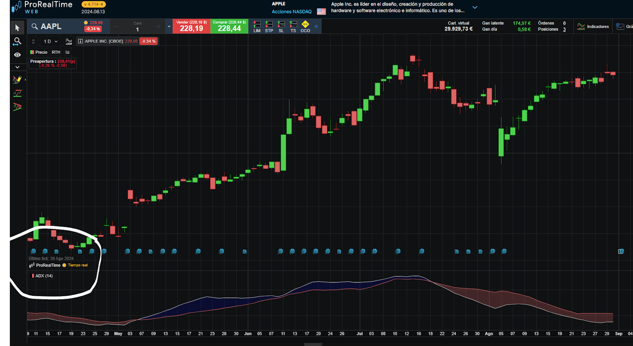Select the SL stop-loss order icon
Screen dimensions: 633x346
[x=281, y=27]
